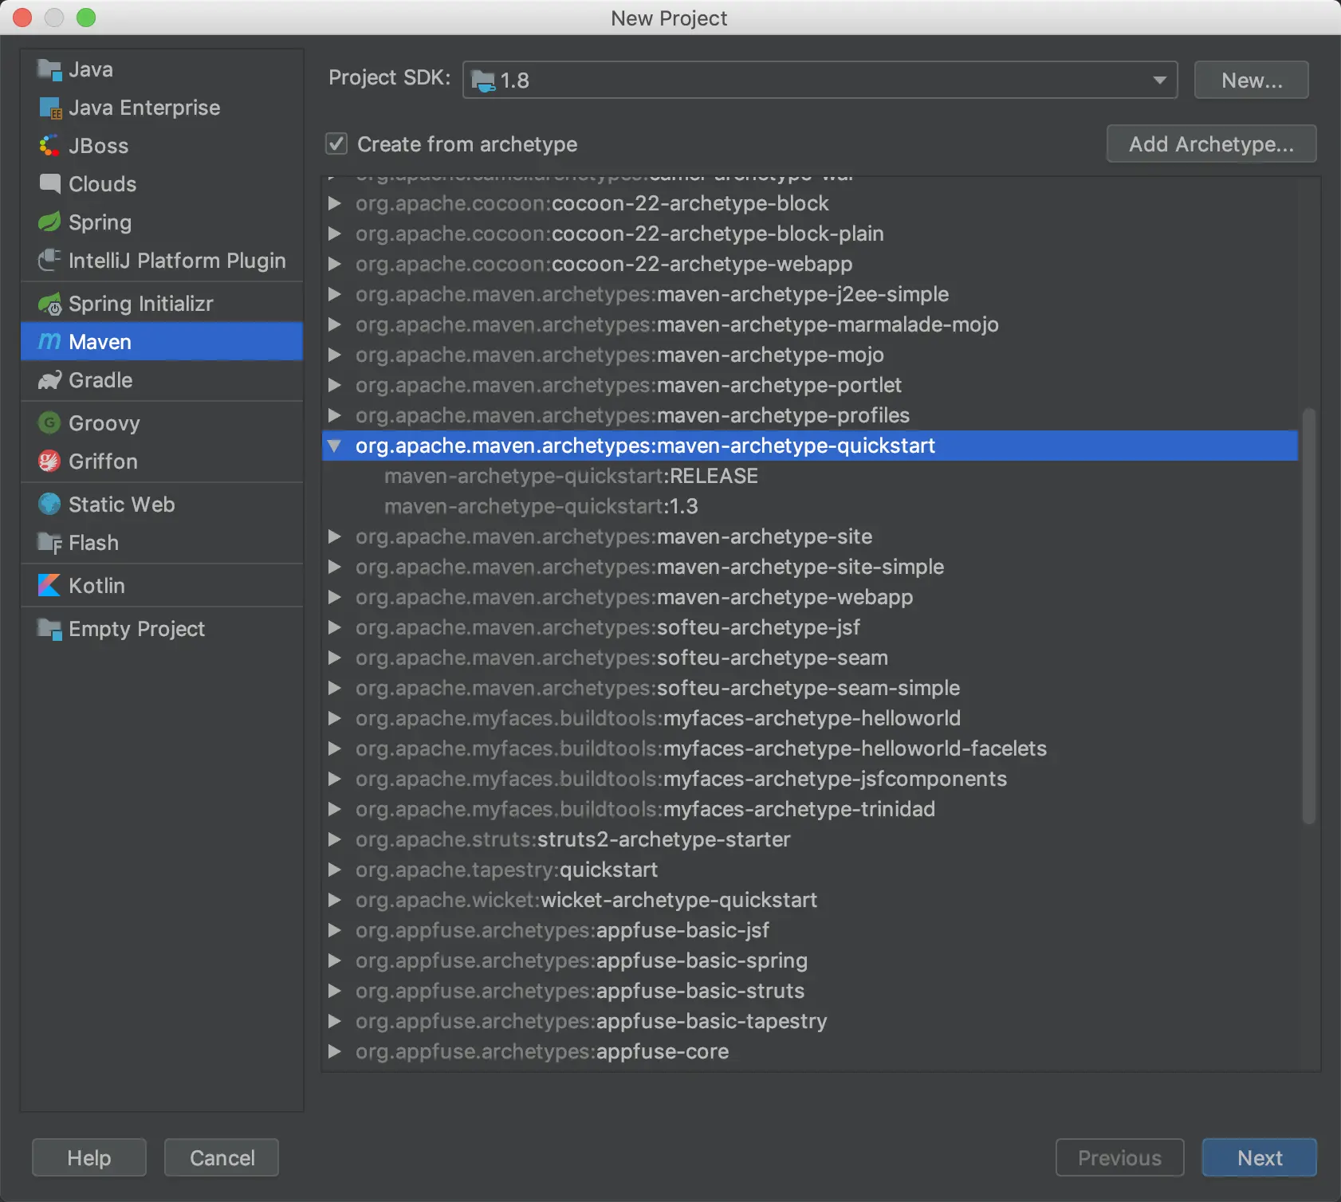Select maven-archetype-quickstart:1.3 version
The image size is (1341, 1202).
(x=541, y=506)
